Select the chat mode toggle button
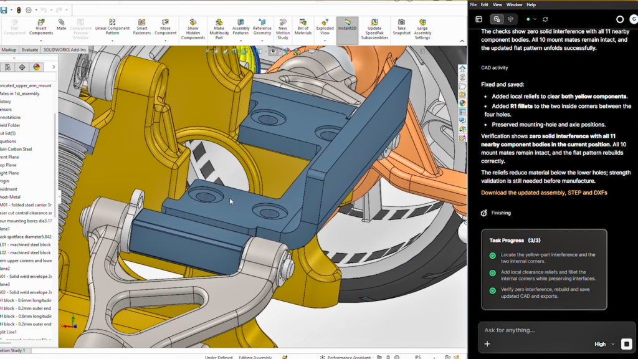638x359 pixels. tap(497, 19)
